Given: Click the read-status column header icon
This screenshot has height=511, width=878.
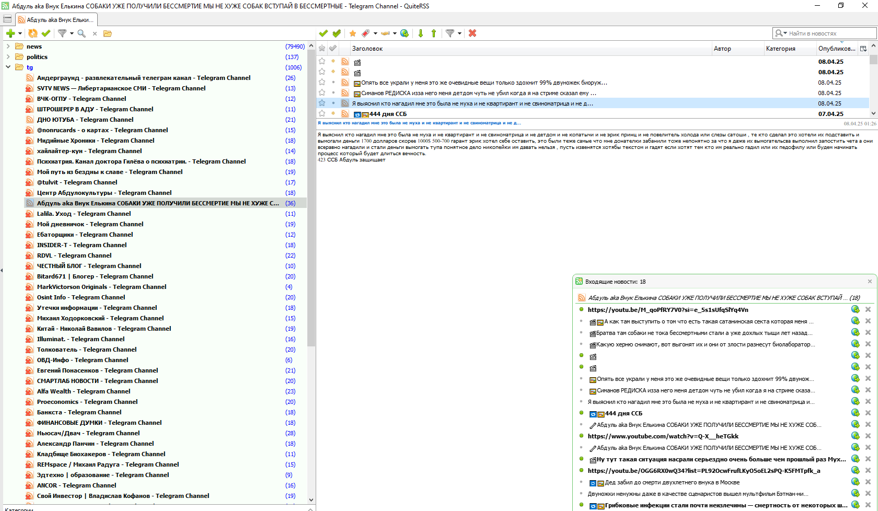Looking at the screenshot, I should click(x=333, y=49).
